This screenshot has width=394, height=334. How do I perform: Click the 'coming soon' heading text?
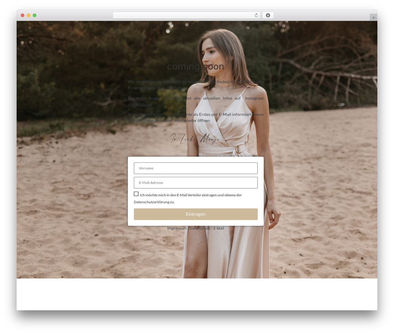(x=195, y=66)
